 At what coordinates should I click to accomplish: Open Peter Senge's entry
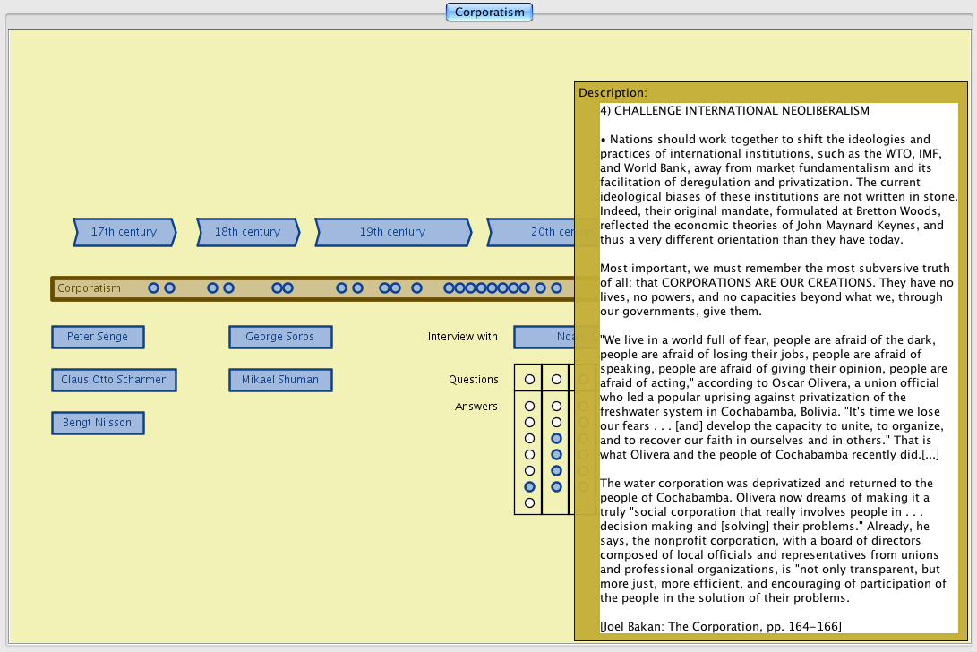click(x=98, y=337)
